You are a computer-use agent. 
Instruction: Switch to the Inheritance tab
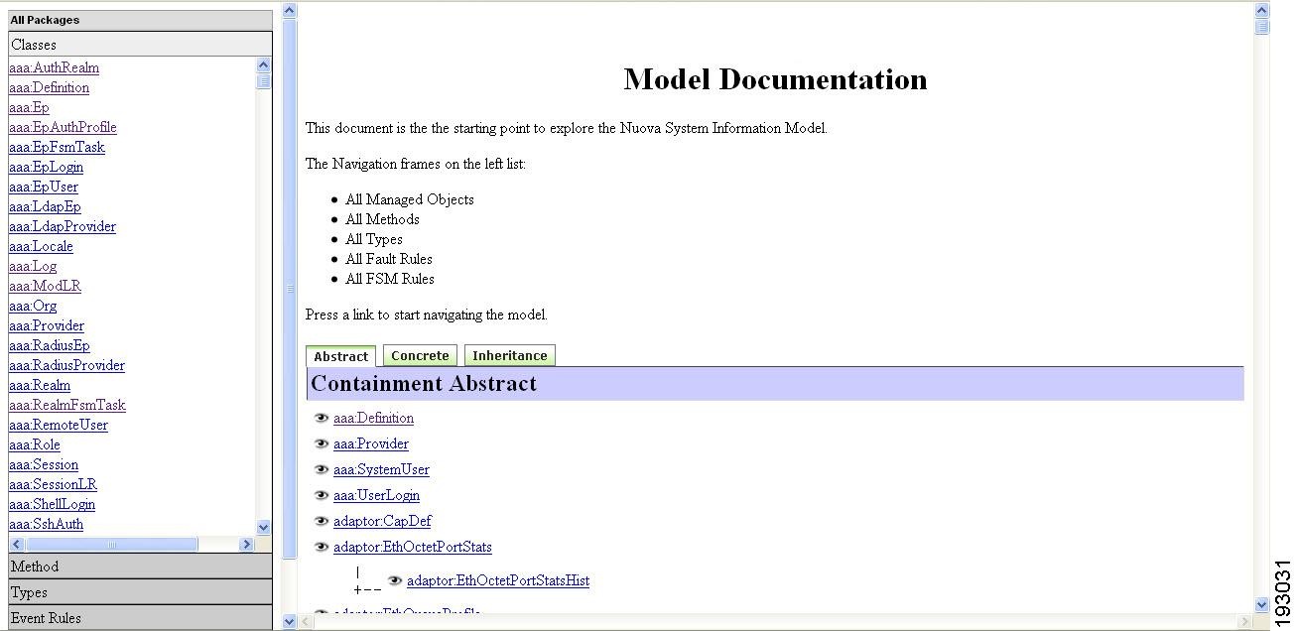509,355
